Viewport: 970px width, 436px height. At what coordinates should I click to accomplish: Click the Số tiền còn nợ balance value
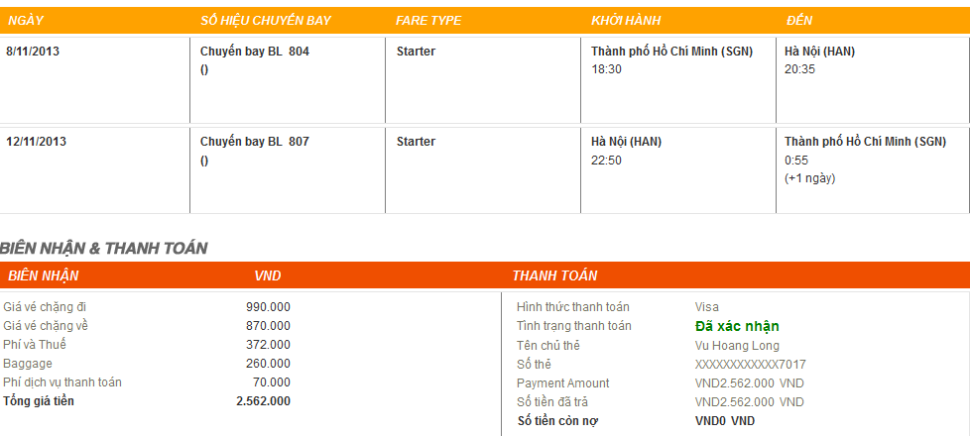click(724, 421)
